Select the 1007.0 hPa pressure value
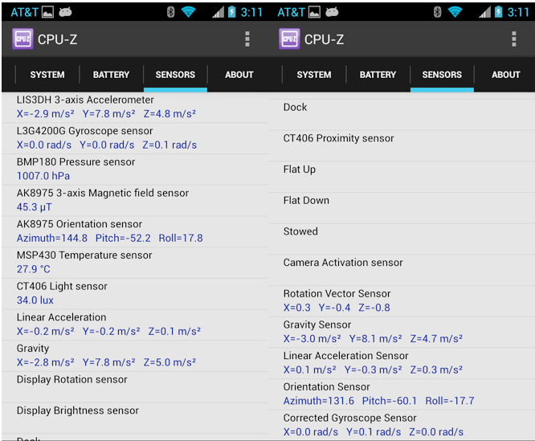This screenshot has height=441, width=535. point(43,176)
